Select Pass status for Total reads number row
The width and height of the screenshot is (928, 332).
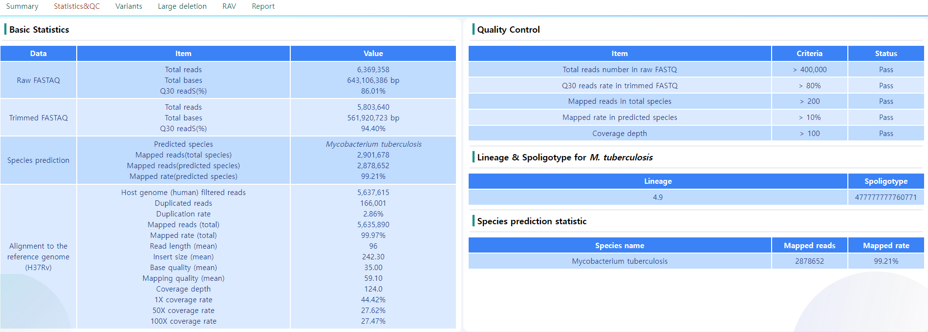(x=886, y=70)
